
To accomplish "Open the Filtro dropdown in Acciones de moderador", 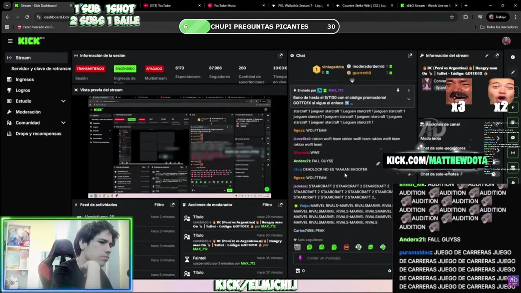I will point(267,205).
